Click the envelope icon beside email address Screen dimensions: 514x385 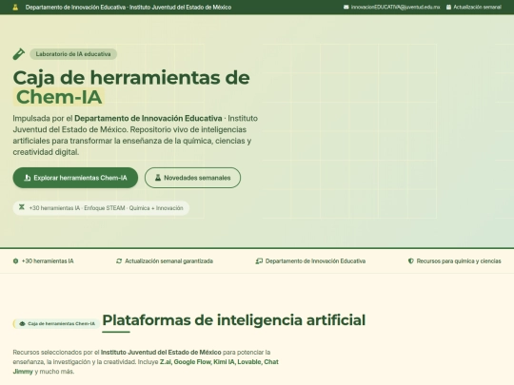coord(346,7)
